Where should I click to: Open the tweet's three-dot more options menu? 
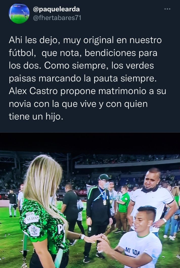click(167, 9)
